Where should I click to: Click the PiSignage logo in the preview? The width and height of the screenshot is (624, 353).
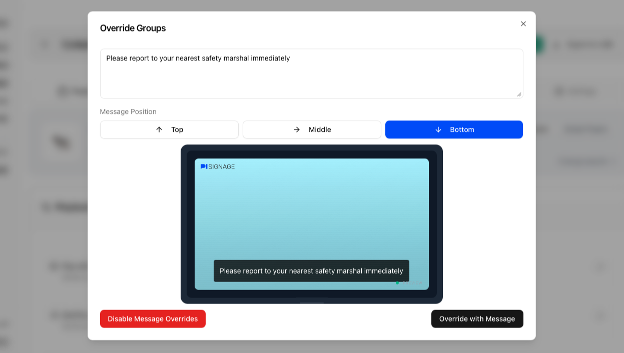[218, 167]
